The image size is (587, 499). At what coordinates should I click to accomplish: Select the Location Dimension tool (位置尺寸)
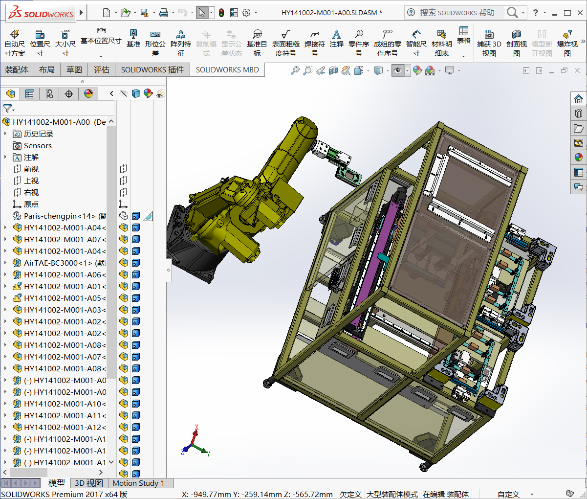click(x=40, y=43)
